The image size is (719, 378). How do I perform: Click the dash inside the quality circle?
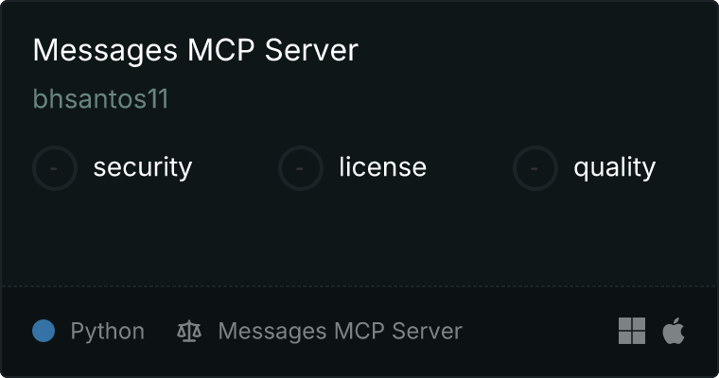tap(535, 168)
